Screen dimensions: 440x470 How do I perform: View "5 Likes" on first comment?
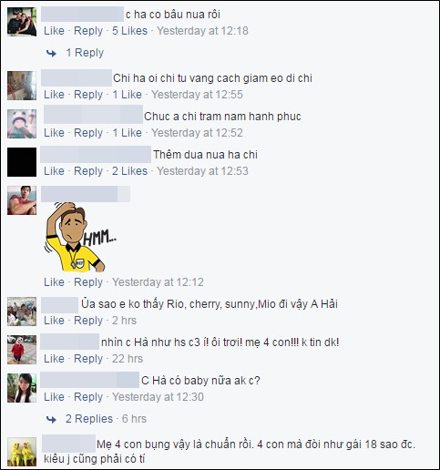(129, 31)
